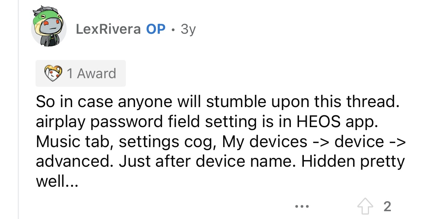Click the "1 Award" text label
The width and height of the screenshot is (433, 219).
pyautogui.click(x=91, y=73)
